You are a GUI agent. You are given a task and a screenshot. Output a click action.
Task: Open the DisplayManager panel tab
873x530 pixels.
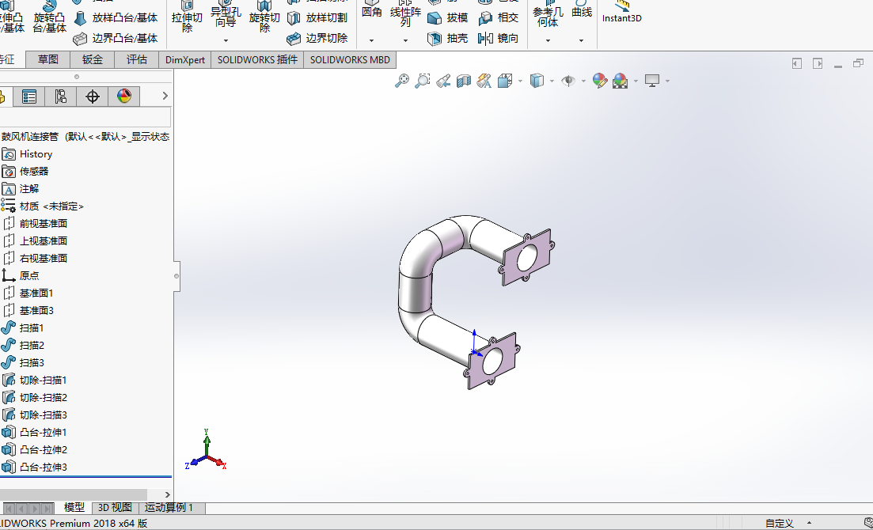(x=124, y=97)
